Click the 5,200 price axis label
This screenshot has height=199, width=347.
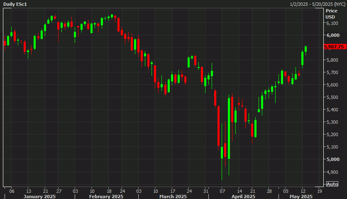click(x=332, y=134)
